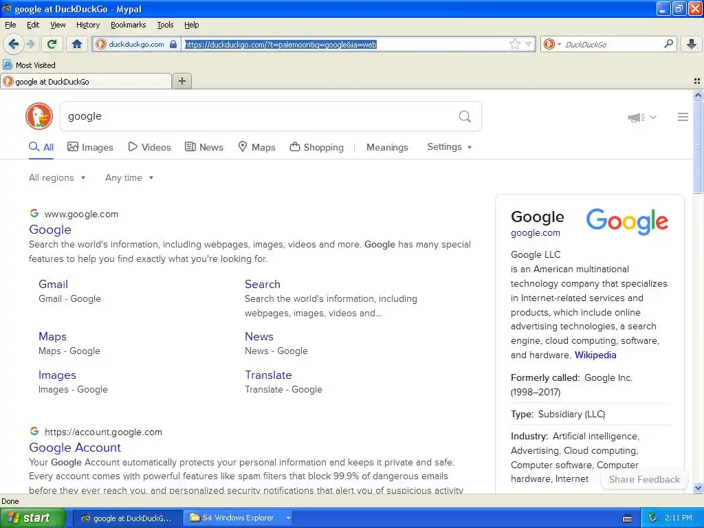Click the magnifier in the browser search box
Screen dimensions: 704x528
click(668, 43)
